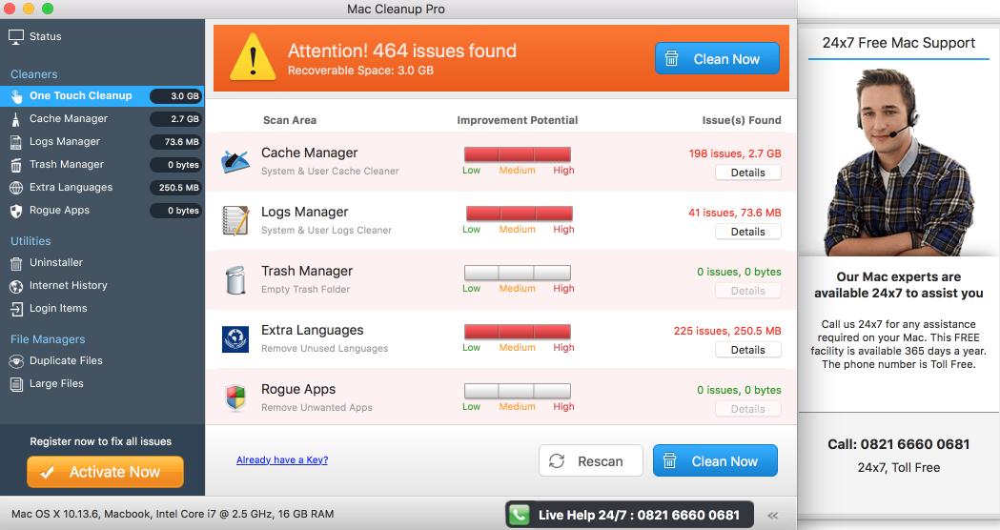
Task: Click the Extra Languages globe icon
Action: (x=235, y=338)
